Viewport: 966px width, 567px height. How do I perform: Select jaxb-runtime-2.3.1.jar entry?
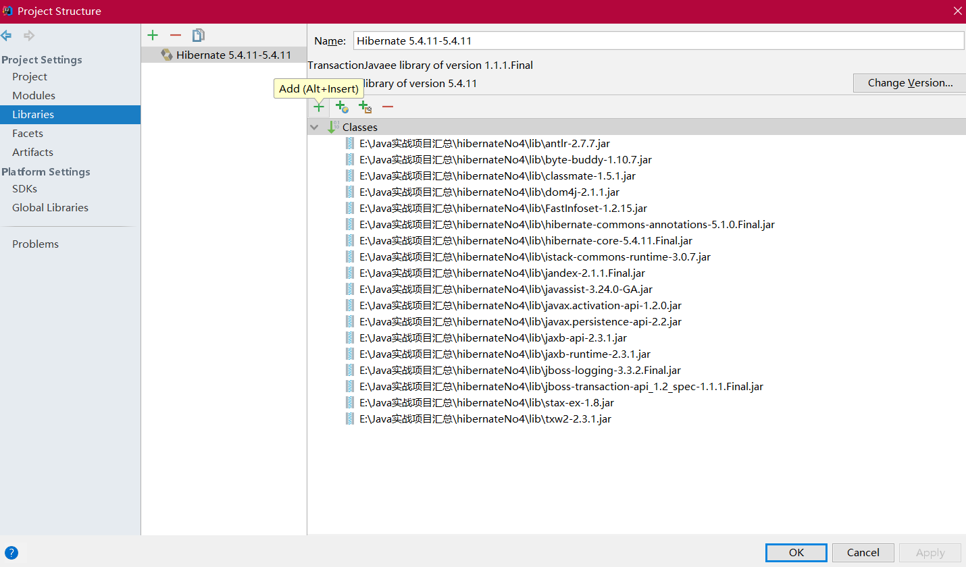coord(505,354)
